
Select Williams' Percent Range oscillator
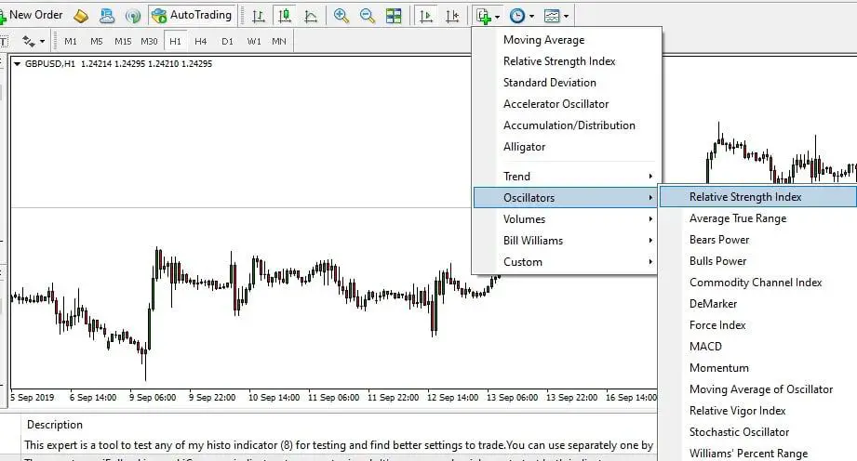(x=758, y=453)
